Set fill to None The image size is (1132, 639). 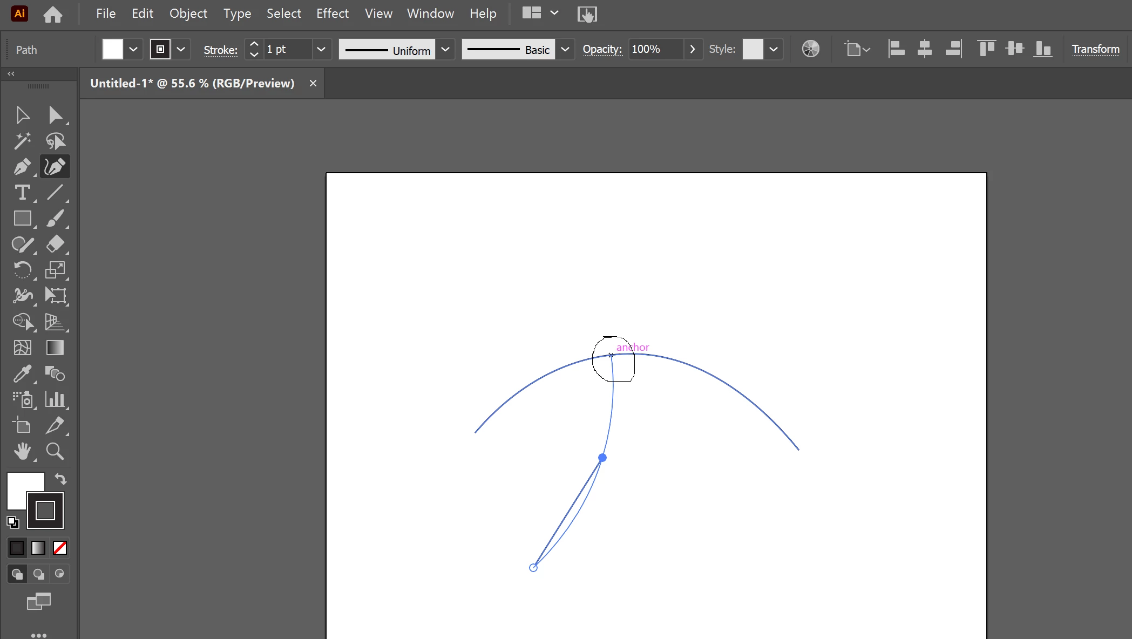coord(60,548)
